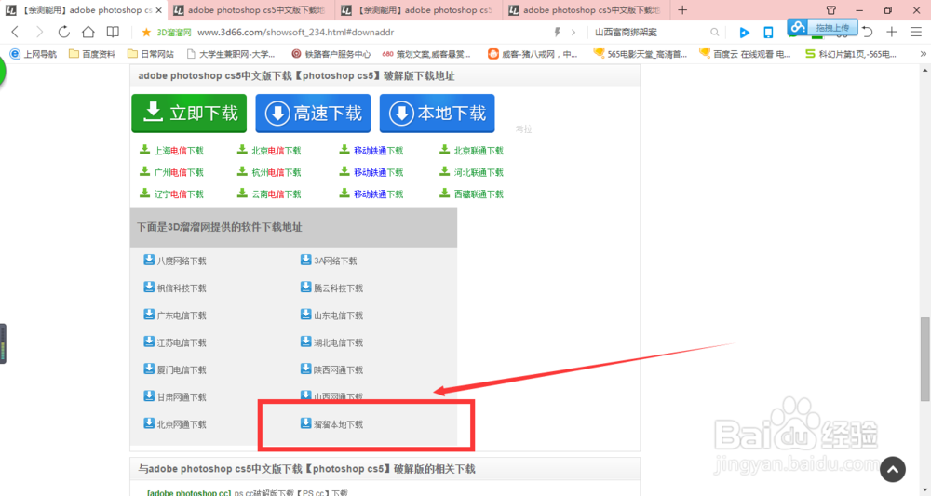Restore closed tab with the undo arrow
Image resolution: width=931 pixels, height=496 pixels.
coord(868,32)
